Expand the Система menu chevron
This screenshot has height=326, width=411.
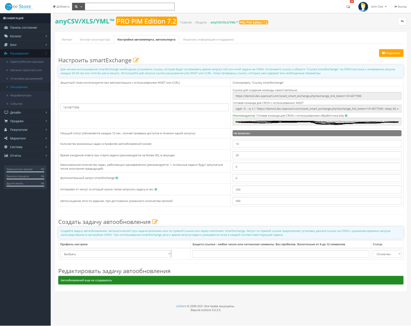(x=46, y=147)
